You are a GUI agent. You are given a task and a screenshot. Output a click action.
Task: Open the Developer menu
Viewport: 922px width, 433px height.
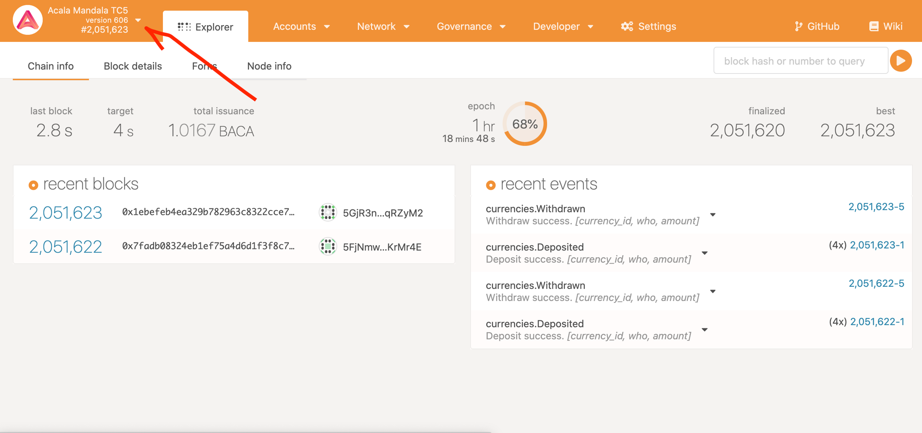point(563,26)
